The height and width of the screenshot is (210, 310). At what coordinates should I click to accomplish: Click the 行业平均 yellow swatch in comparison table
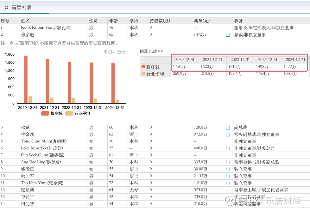[x=143, y=74]
